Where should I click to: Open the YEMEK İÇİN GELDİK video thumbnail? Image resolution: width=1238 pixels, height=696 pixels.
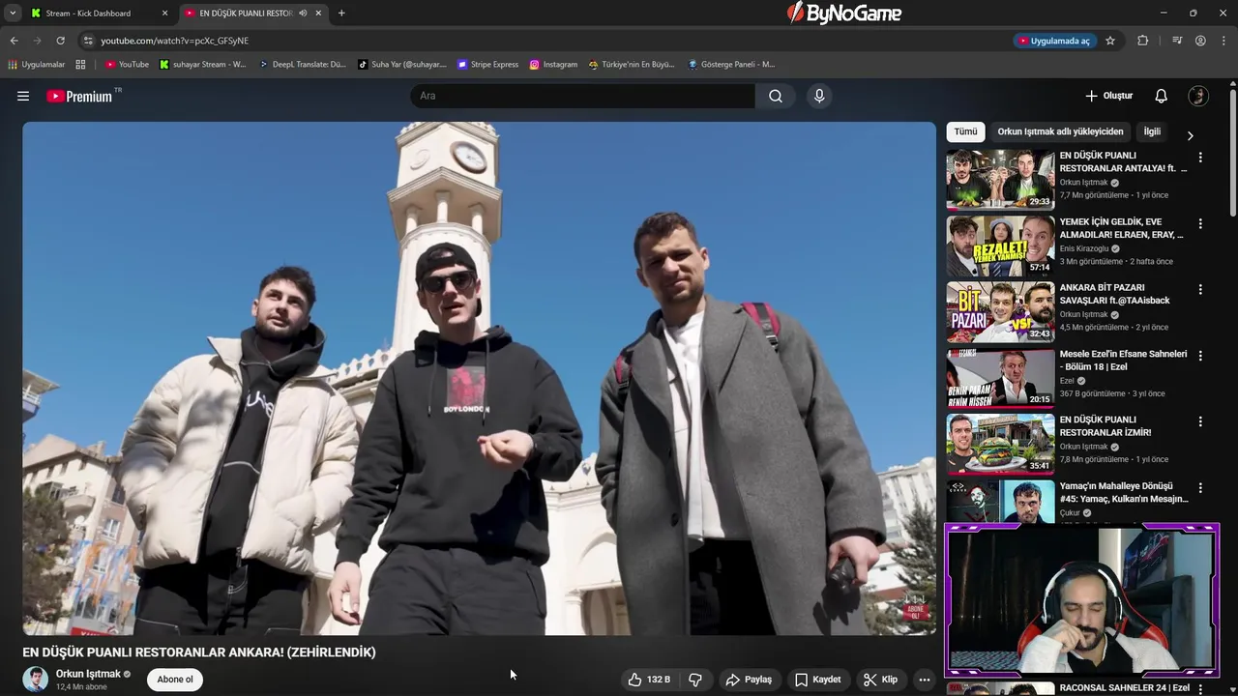(1000, 246)
